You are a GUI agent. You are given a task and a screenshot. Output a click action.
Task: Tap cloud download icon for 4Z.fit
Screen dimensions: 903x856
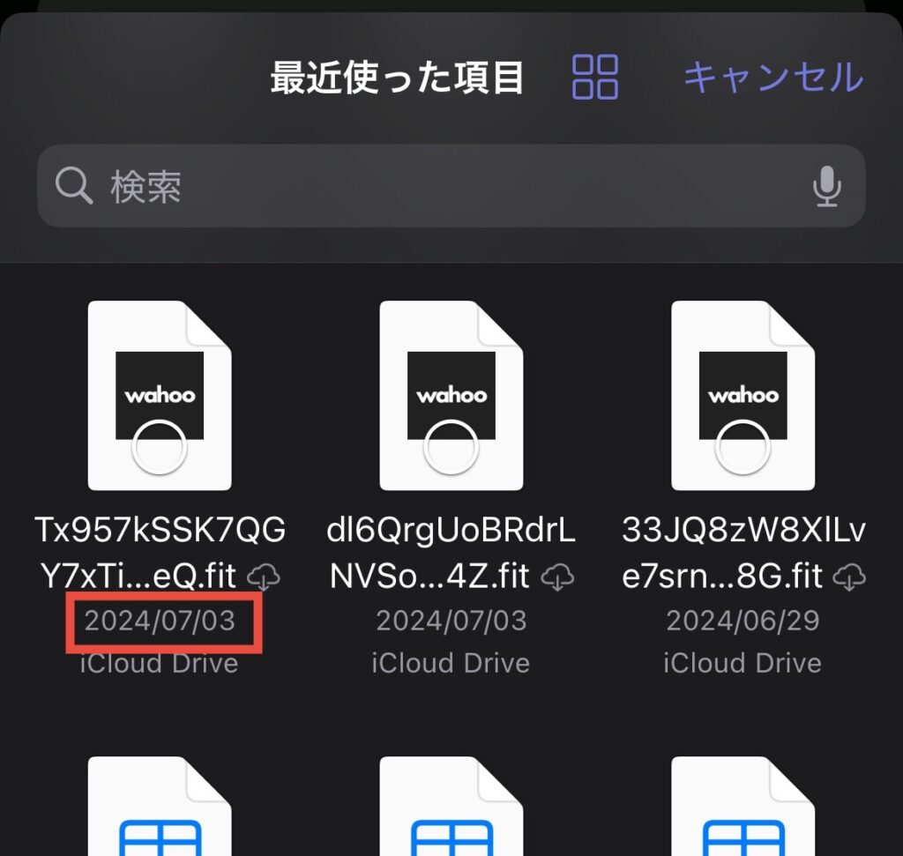(x=557, y=577)
